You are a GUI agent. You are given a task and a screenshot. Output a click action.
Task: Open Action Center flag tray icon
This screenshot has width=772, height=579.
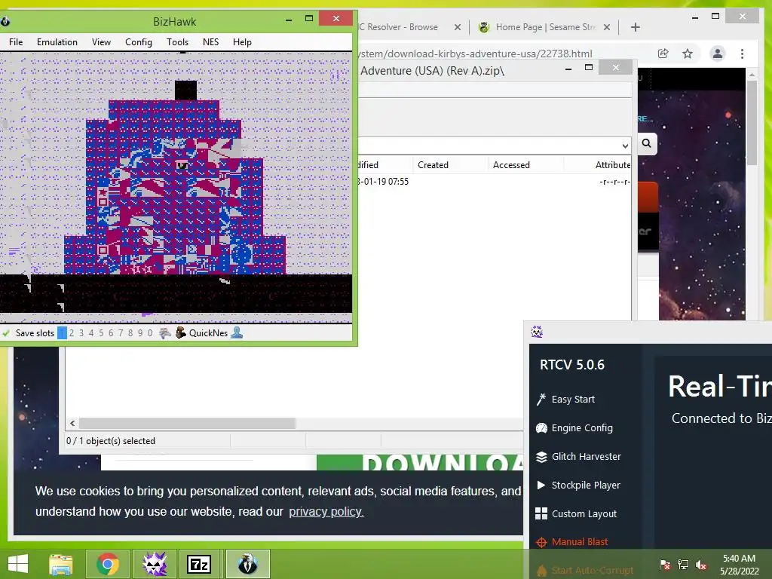pos(665,565)
